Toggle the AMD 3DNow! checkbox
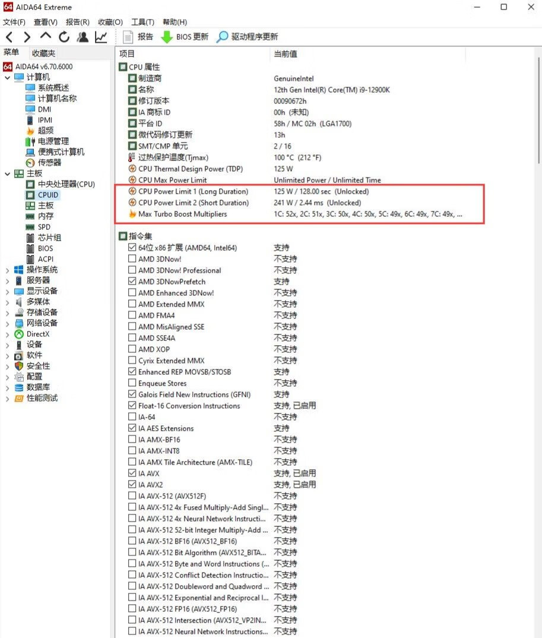542x638 pixels. (132, 258)
